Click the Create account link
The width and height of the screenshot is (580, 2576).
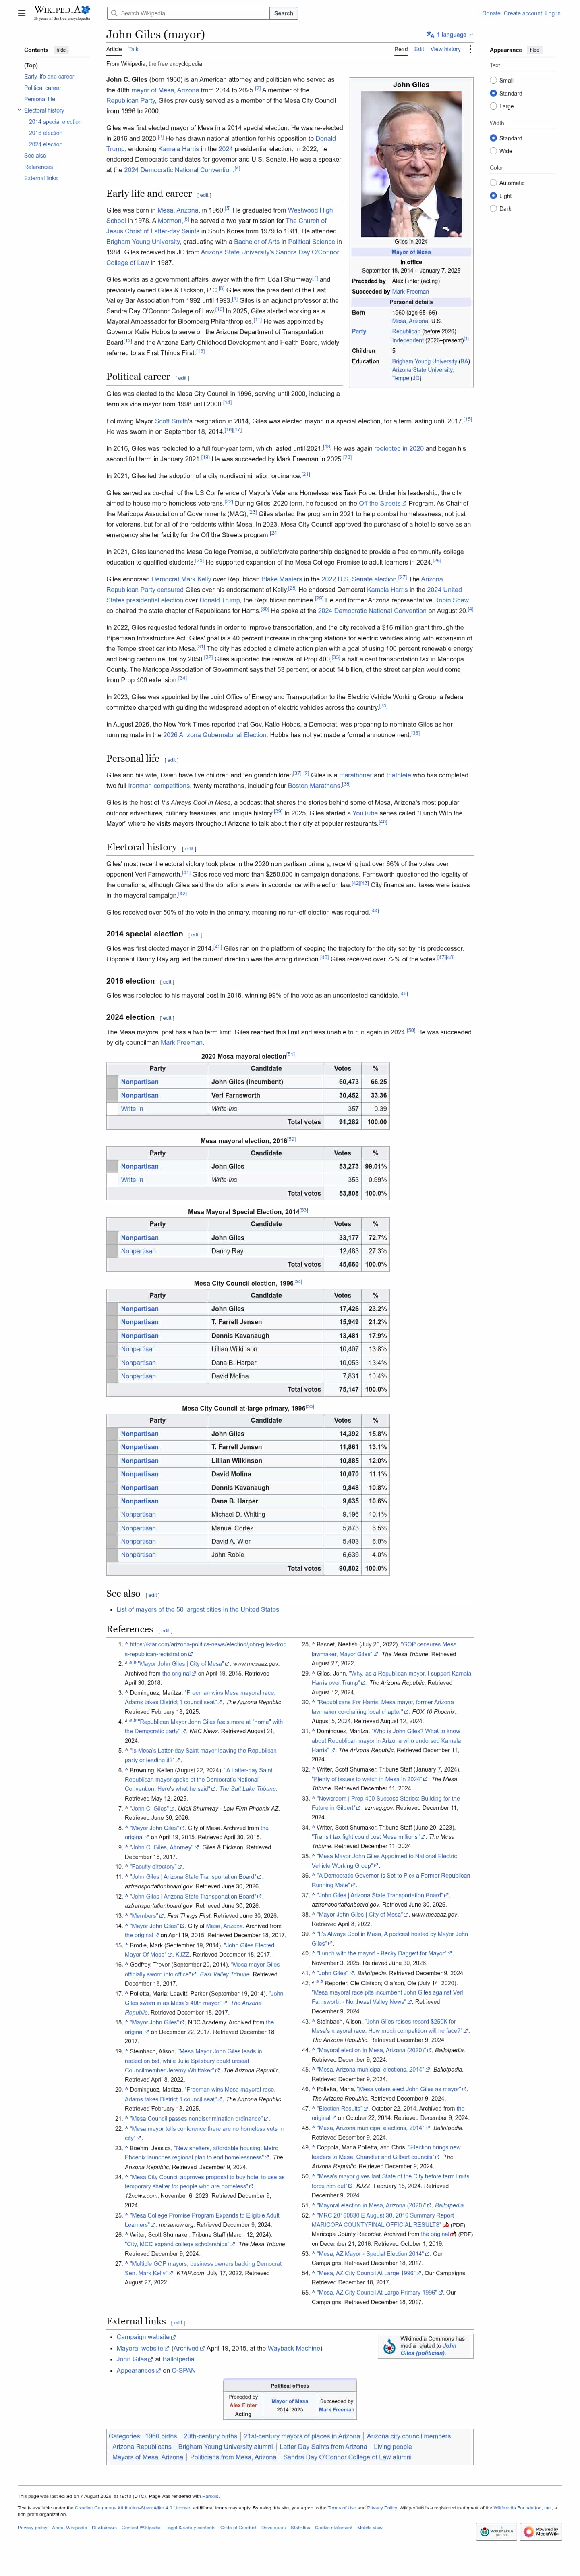coord(523,13)
